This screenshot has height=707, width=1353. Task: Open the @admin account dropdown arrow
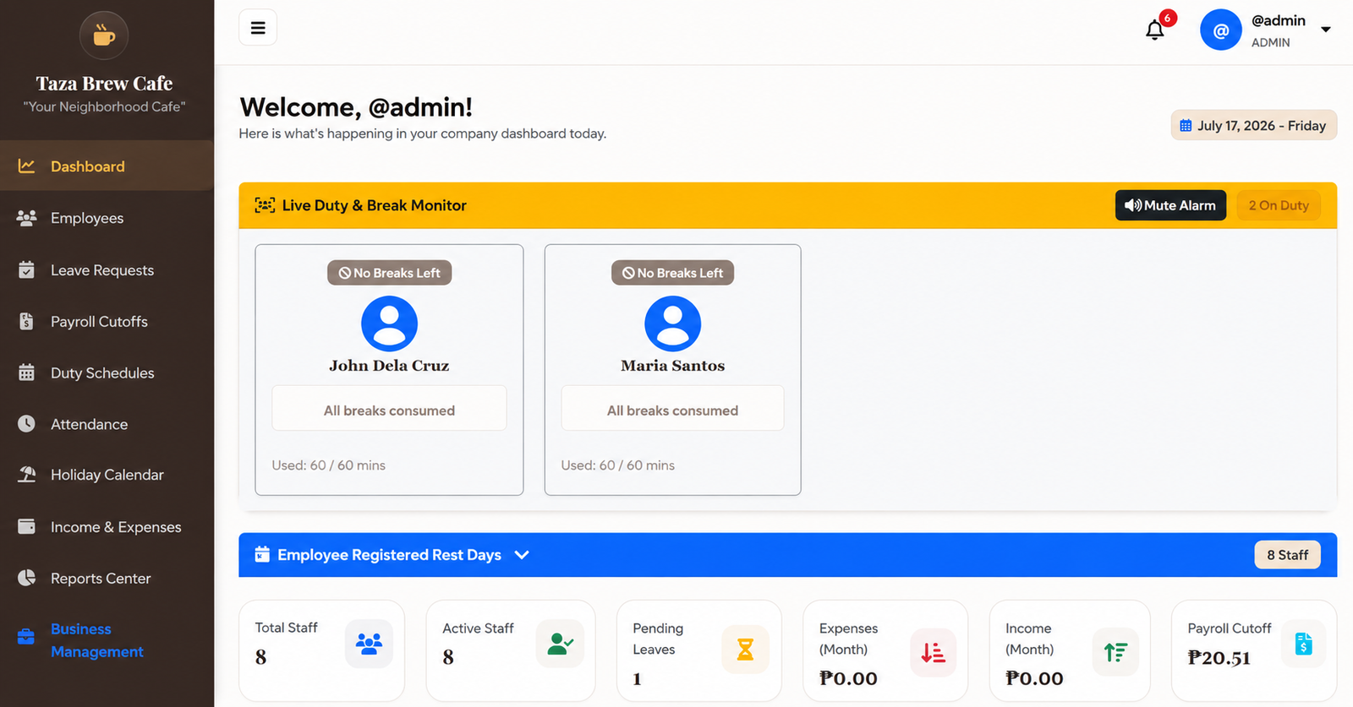click(x=1326, y=30)
